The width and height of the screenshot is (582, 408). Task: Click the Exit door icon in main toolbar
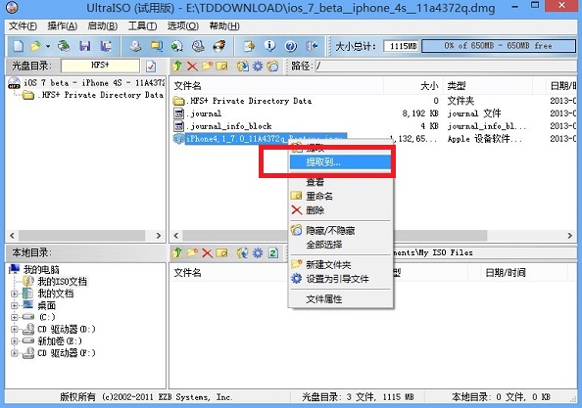[x=312, y=46]
